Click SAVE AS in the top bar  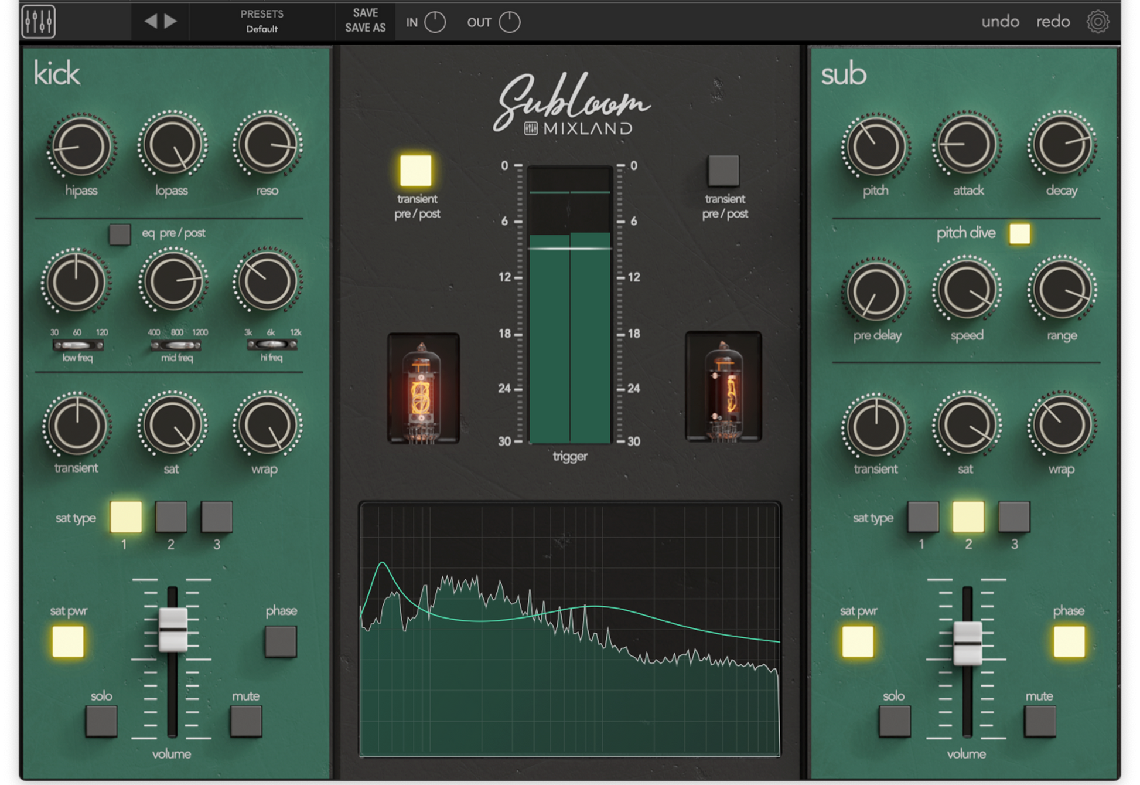click(x=365, y=28)
